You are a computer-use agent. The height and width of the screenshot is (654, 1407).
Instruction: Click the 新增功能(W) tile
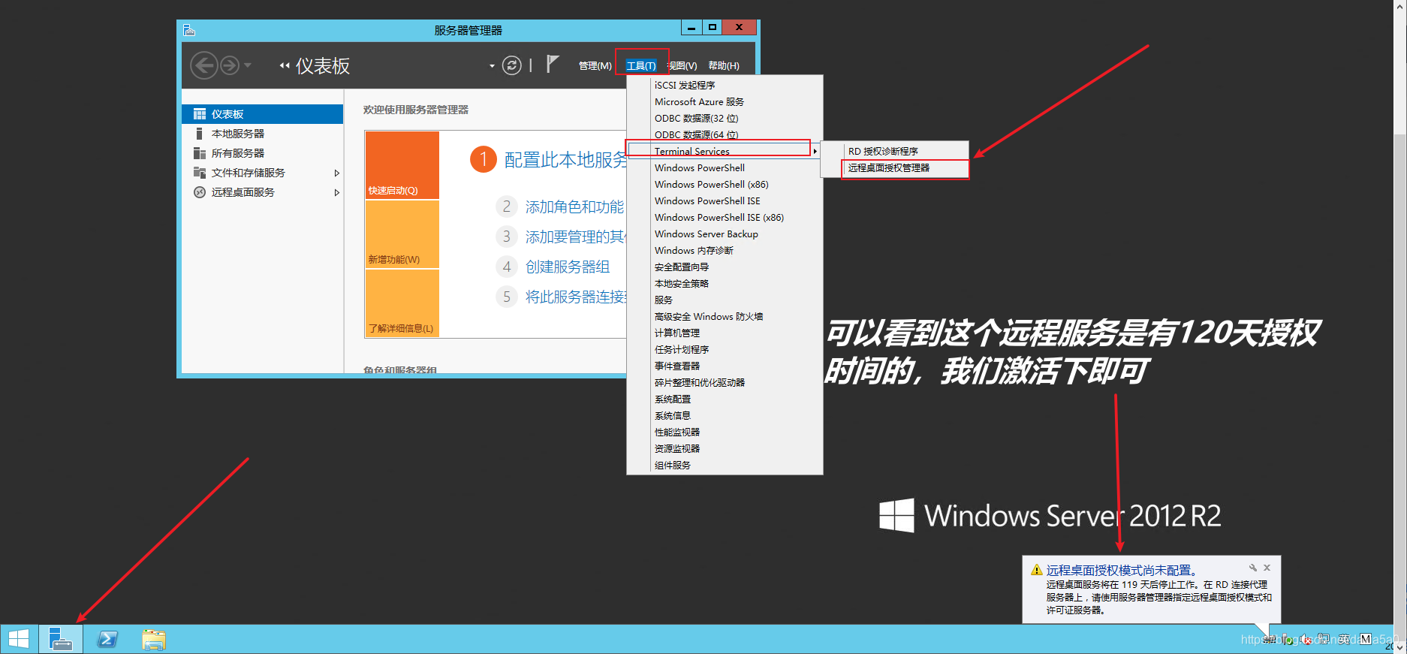point(402,234)
